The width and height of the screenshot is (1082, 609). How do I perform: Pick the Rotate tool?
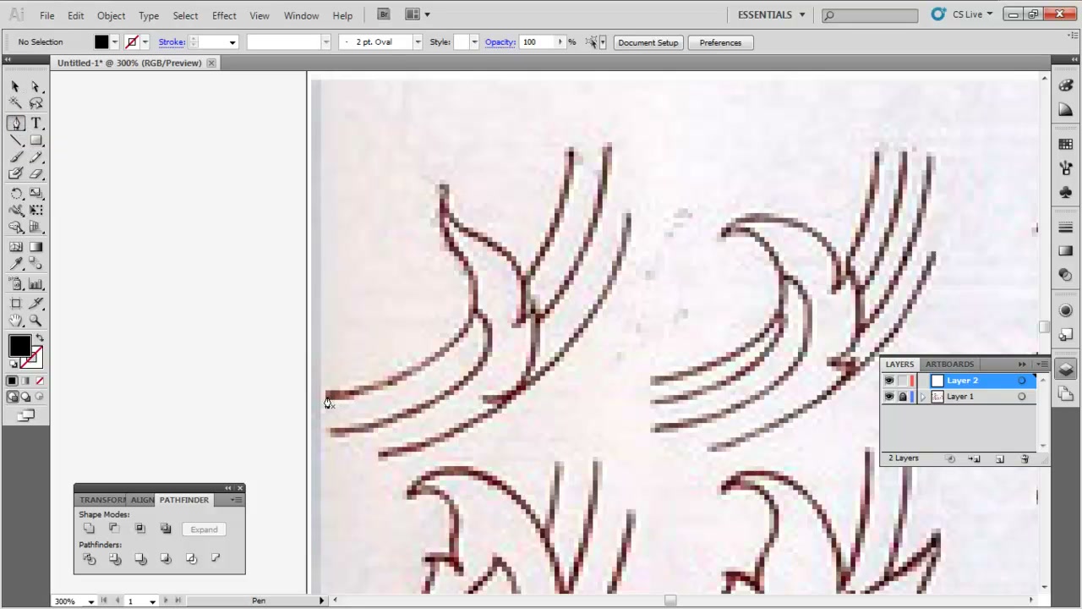pyautogui.click(x=15, y=194)
